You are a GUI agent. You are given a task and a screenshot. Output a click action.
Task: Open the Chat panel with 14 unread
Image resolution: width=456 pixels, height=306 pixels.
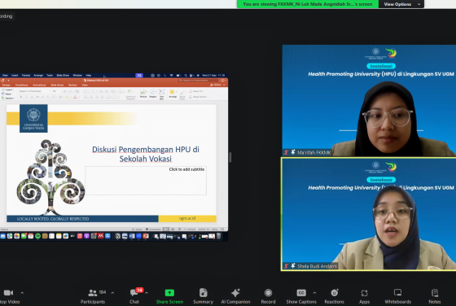[x=134, y=296]
